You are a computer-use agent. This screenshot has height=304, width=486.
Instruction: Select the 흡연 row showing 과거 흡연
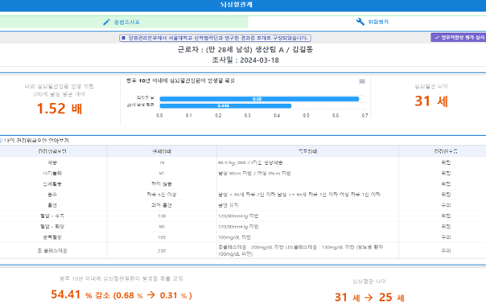click(243, 205)
